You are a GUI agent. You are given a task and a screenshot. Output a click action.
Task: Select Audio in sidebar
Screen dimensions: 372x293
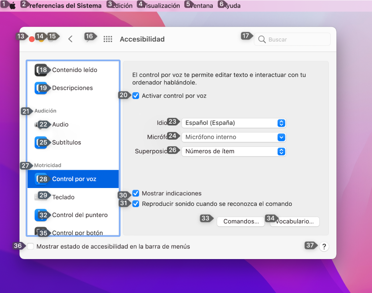click(73, 125)
